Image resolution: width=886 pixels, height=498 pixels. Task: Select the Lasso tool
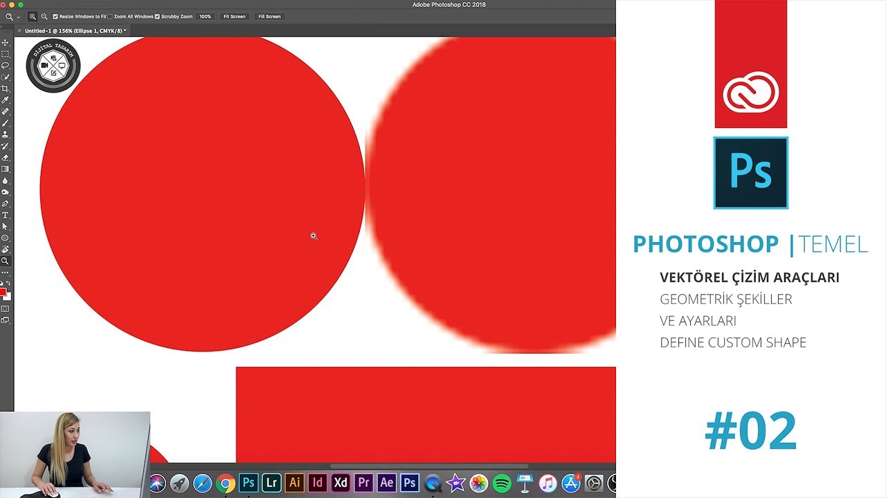[x=6, y=65]
